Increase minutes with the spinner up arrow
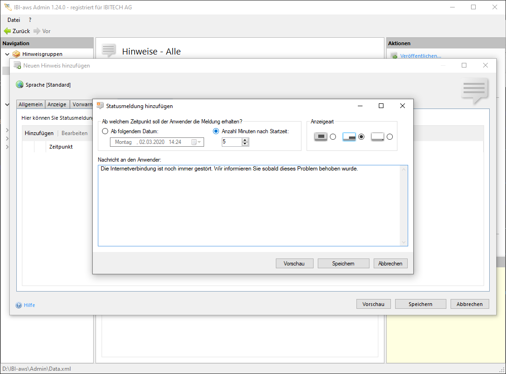Image resolution: width=506 pixels, height=374 pixels. [245, 140]
